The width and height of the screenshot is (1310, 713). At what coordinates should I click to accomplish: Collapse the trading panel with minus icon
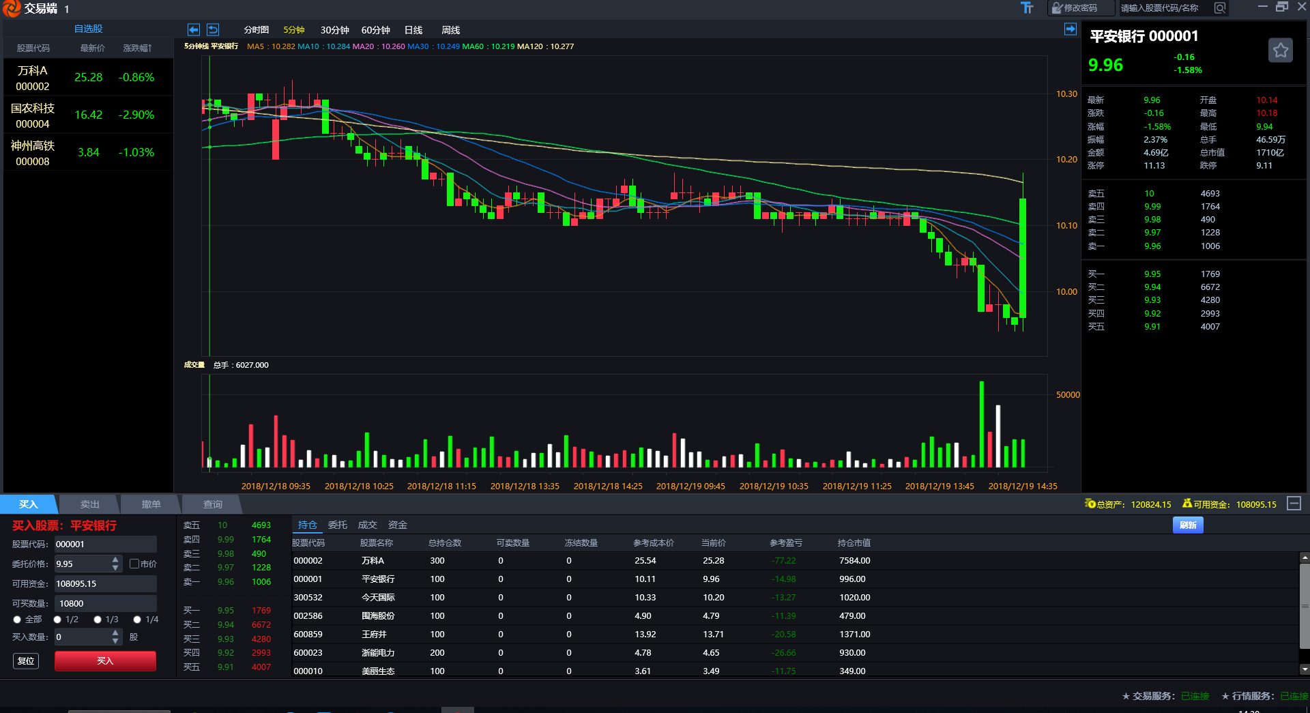(1294, 504)
